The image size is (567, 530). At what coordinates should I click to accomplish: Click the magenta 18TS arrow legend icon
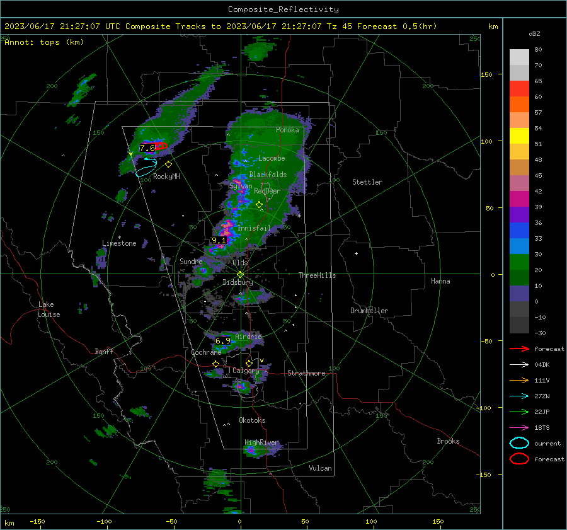[x=519, y=428]
